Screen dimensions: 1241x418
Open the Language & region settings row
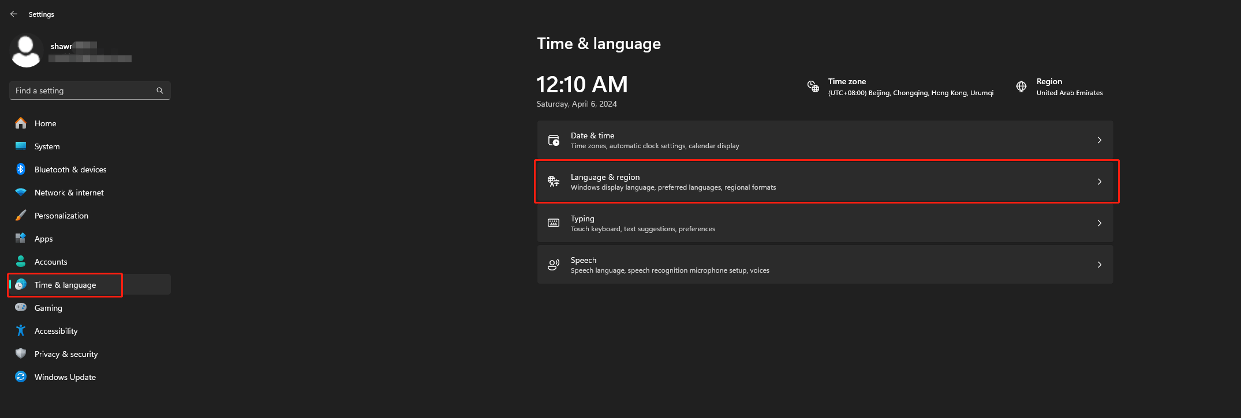825,182
